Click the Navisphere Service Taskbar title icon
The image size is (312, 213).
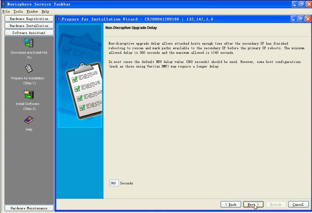3,4
